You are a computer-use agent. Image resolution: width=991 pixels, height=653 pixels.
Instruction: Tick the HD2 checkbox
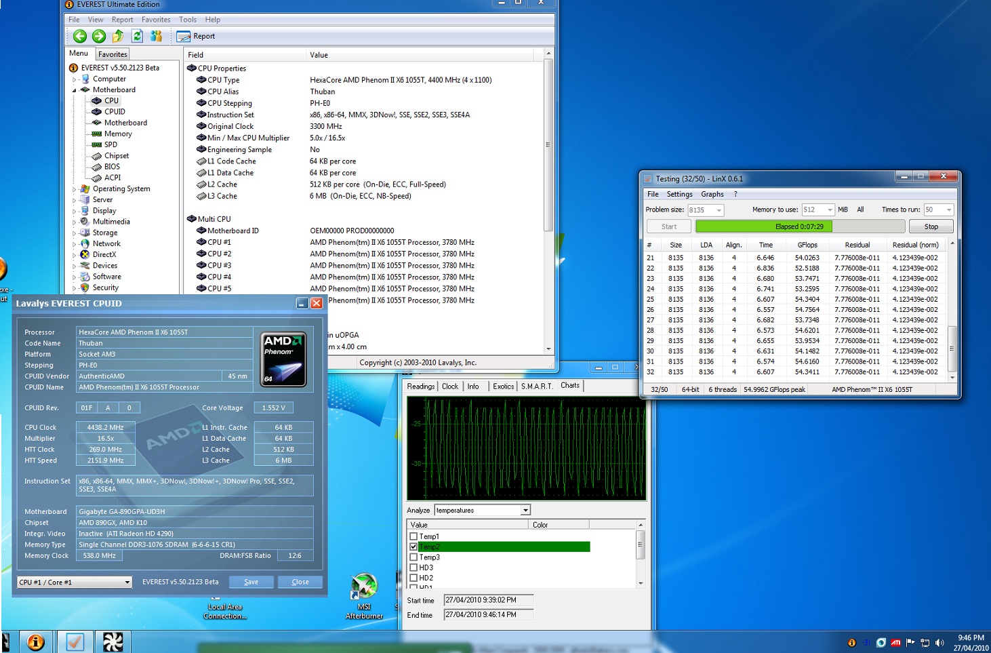coord(413,578)
